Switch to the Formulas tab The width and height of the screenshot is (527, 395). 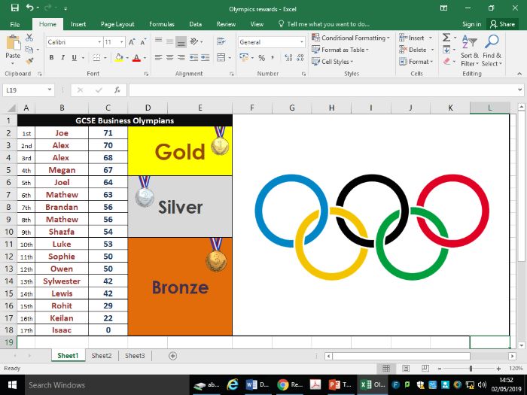coord(162,24)
